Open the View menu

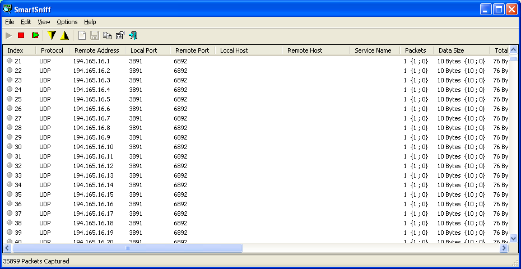[44, 22]
